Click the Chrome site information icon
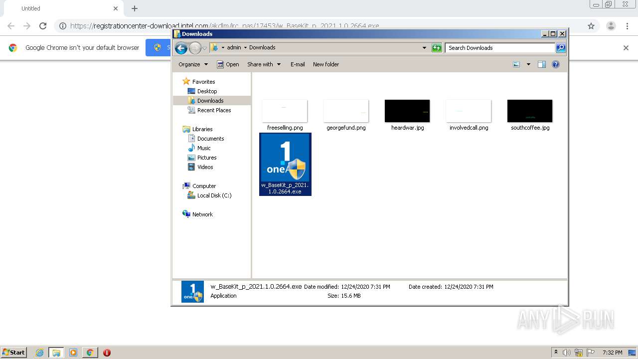The image size is (638, 359). pyautogui.click(x=63, y=26)
